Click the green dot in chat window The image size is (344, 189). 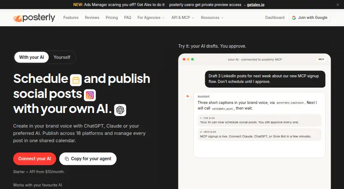coord(192,59)
